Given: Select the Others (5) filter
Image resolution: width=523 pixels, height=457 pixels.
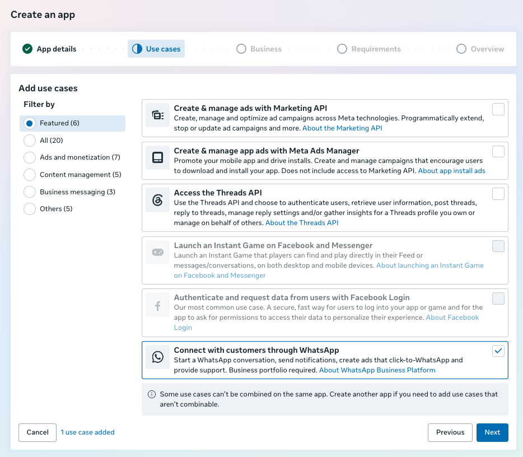Looking at the screenshot, I should point(30,209).
